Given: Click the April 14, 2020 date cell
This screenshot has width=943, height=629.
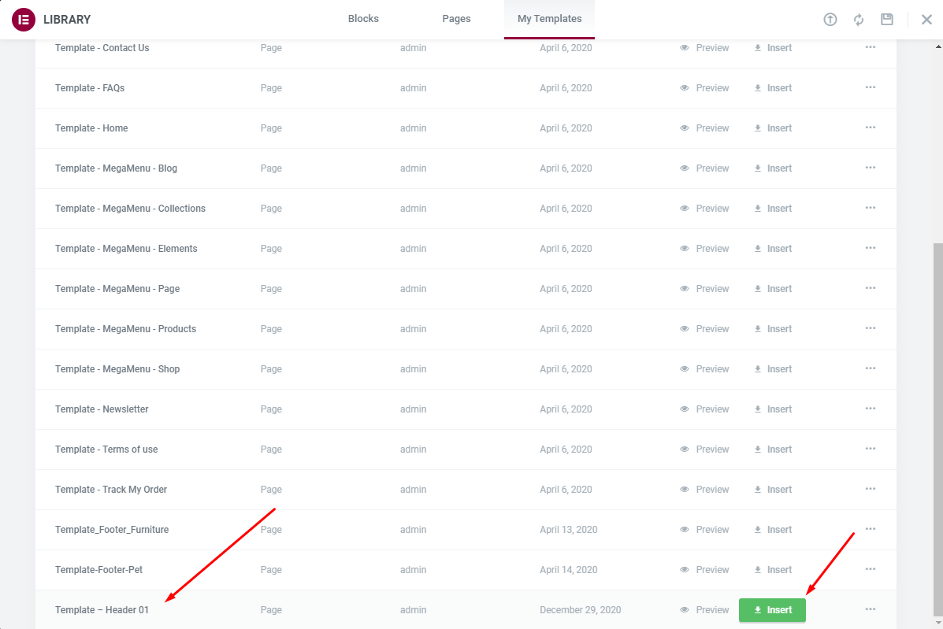Looking at the screenshot, I should pos(568,569).
